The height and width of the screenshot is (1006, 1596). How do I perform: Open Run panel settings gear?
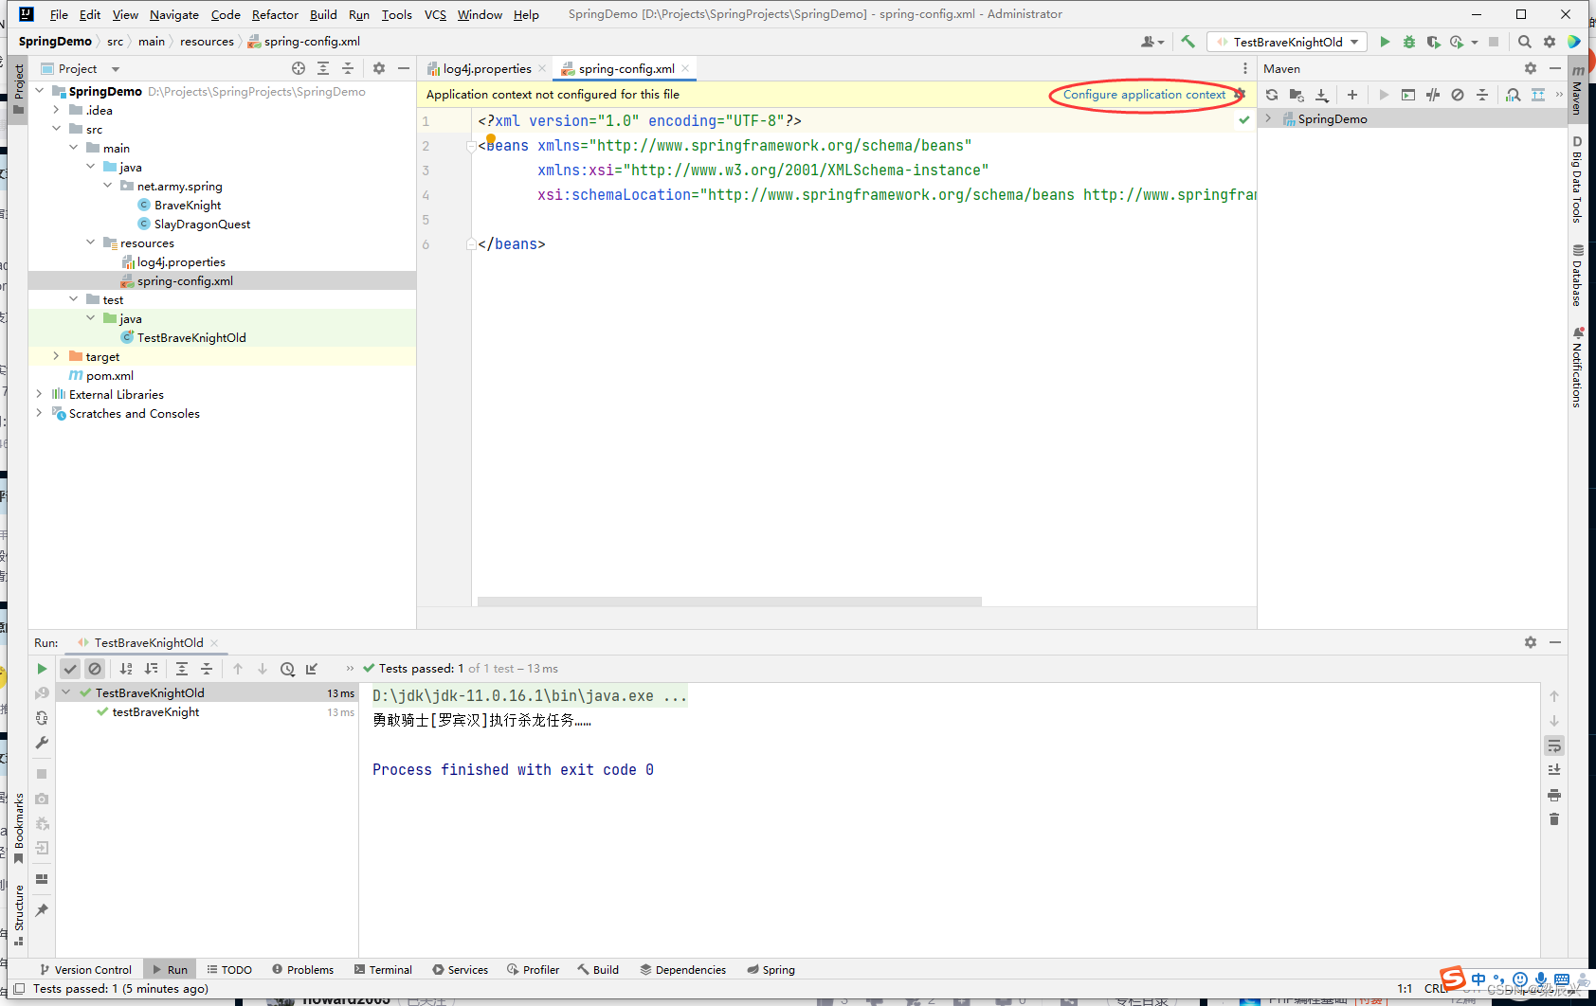[1531, 642]
